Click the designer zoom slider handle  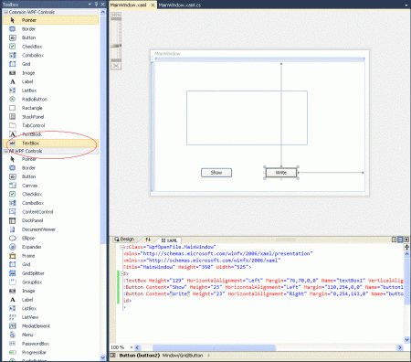[x=116, y=46]
